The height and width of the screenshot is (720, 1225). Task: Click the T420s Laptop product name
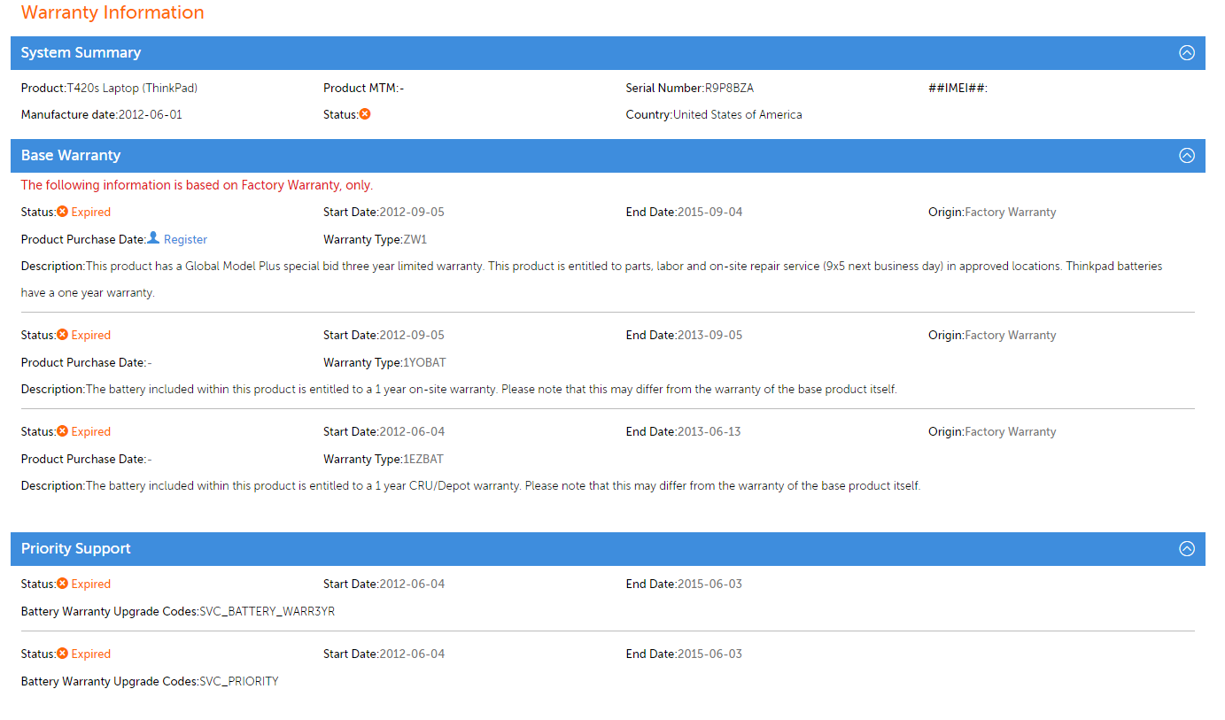(x=132, y=88)
